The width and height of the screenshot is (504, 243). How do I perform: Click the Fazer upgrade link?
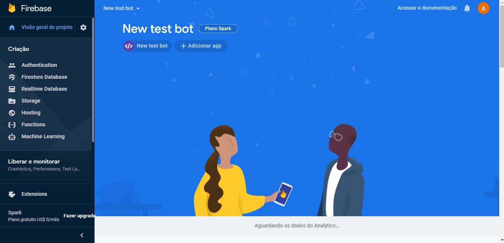pyautogui.click(x=79, y=216)
